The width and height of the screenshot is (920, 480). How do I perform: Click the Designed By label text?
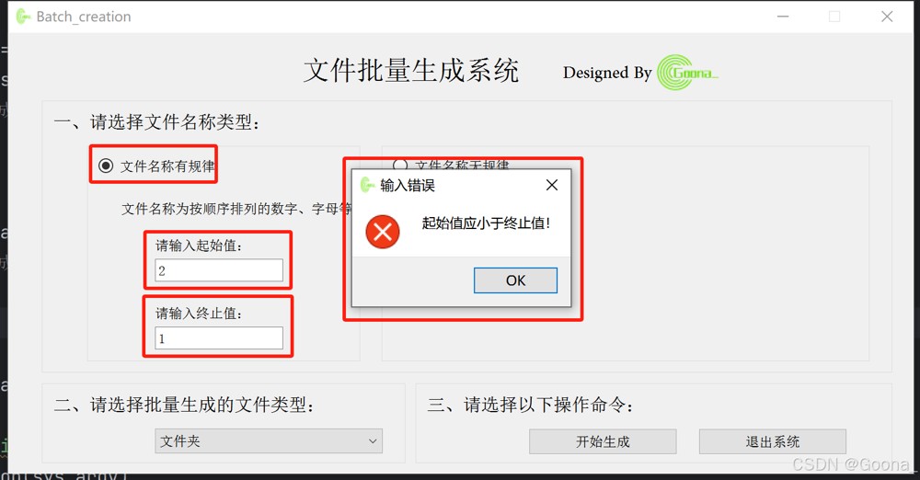607,73
